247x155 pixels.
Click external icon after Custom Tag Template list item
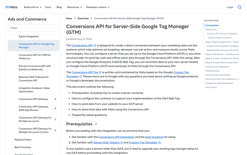click(x=159, y=142)
